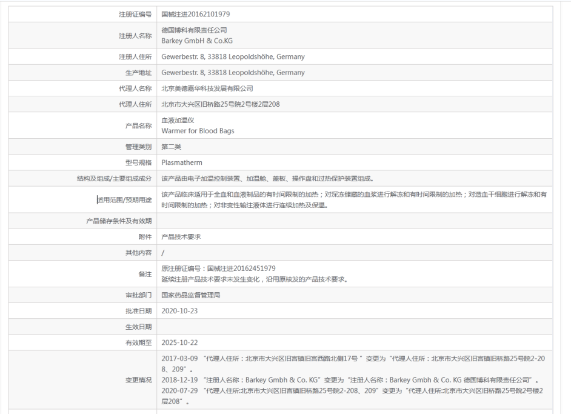Click attachment value 产品技术要求
The width and height of the screenshot is (571, 414).
(181, 236)
